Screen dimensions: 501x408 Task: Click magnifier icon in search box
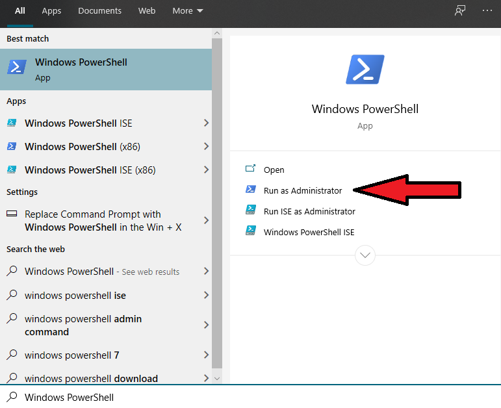click(12, 397)
